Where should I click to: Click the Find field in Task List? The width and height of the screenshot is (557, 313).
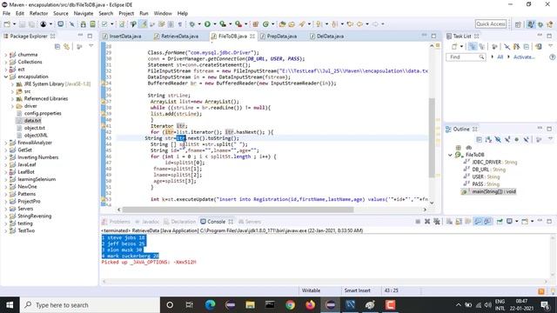(466, 57)
